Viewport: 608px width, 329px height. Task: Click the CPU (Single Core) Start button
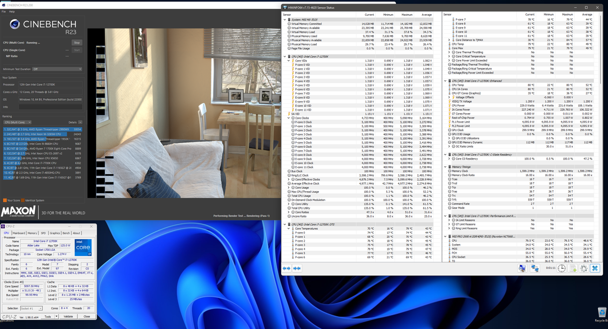coord(76,50)
